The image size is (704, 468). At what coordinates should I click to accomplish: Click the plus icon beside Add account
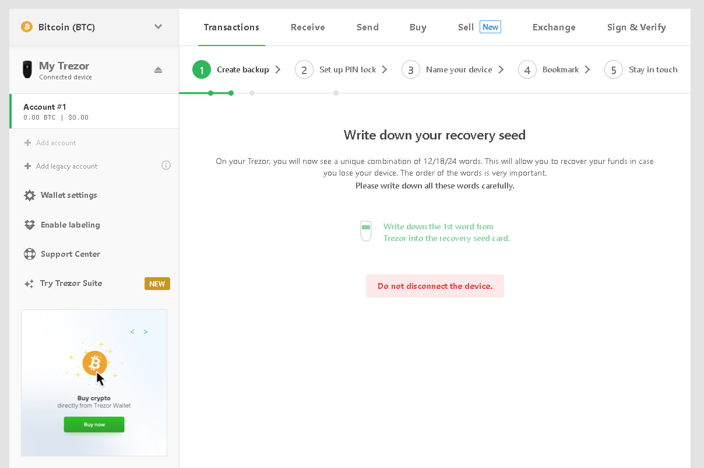pyautogui.click(x=27, y=143)
